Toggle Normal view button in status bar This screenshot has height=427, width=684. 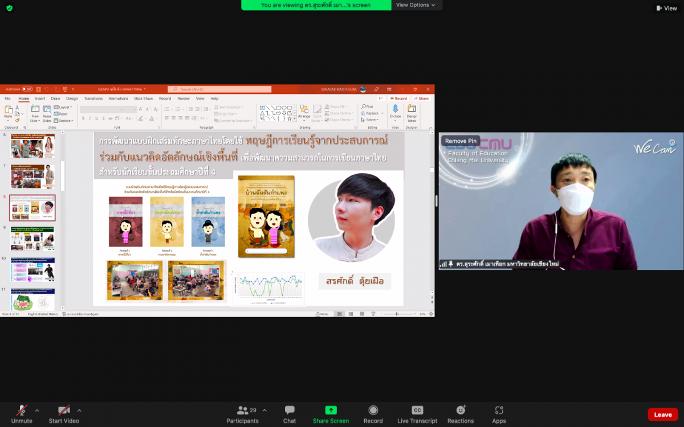[x=340, y=314]
